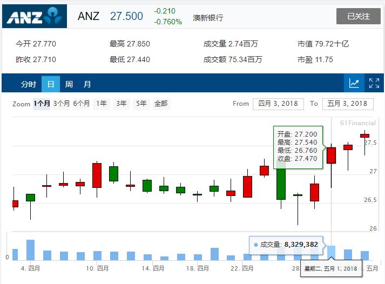385x284 pixels.
Task: Click the 已关注 follow button
Action: point(358,16)
